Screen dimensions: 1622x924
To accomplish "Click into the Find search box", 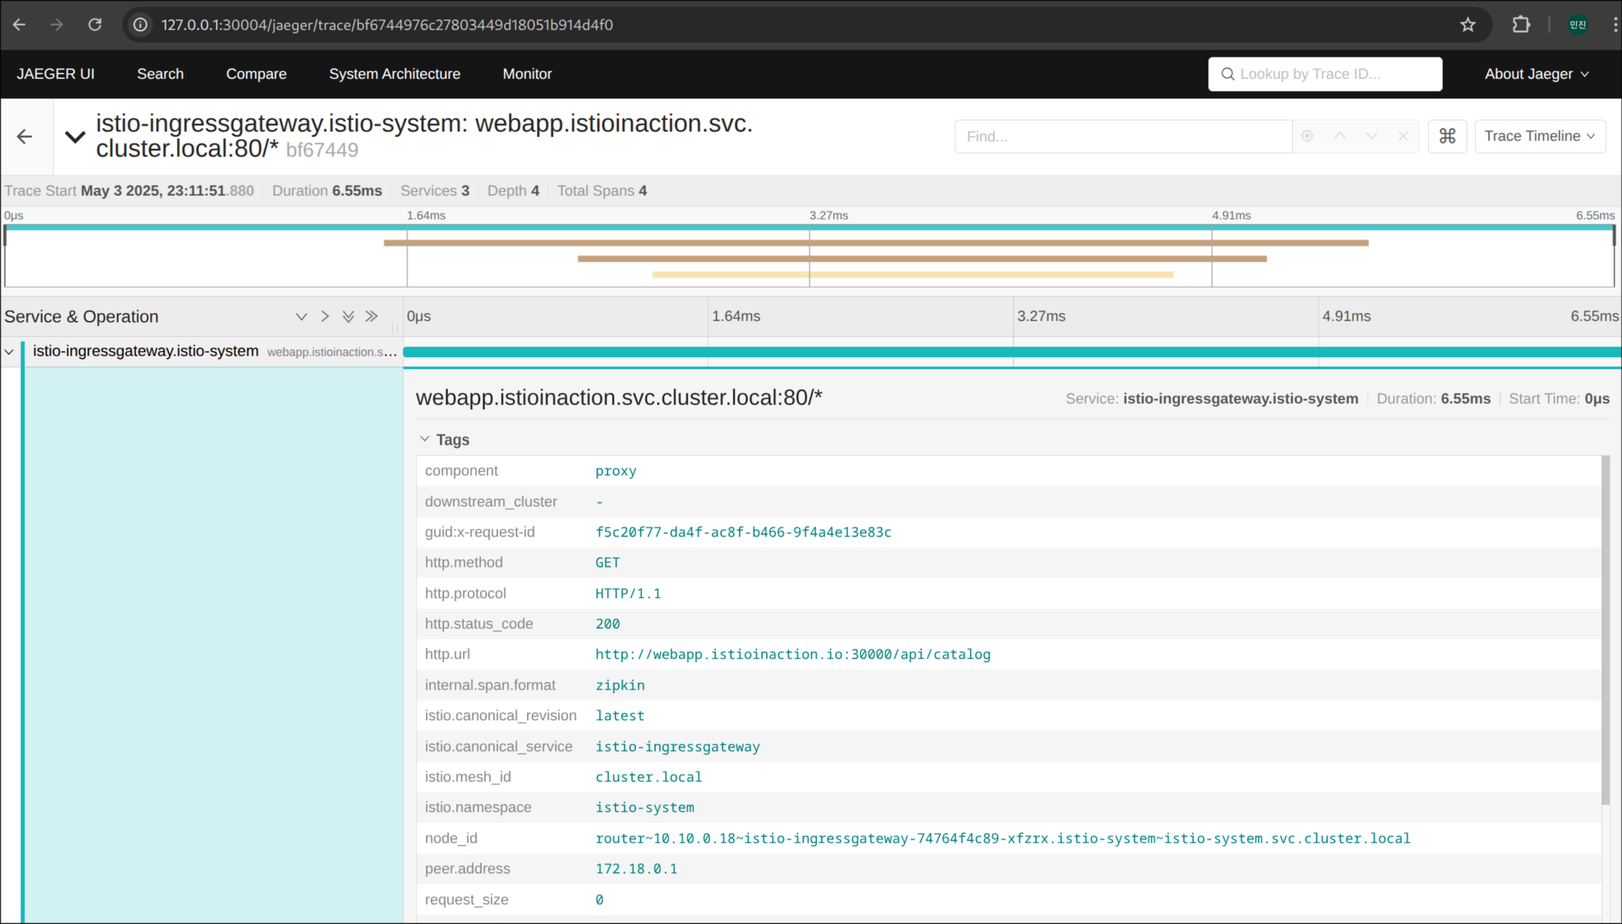I will pyautogui.click(x=1123, y=137).
